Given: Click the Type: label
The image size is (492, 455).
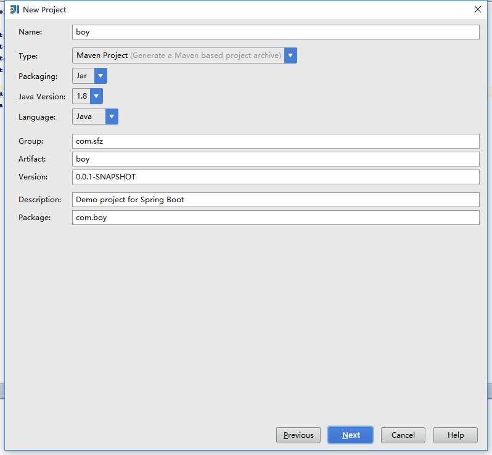Looking at the screenshot, I should click(28, 56).
